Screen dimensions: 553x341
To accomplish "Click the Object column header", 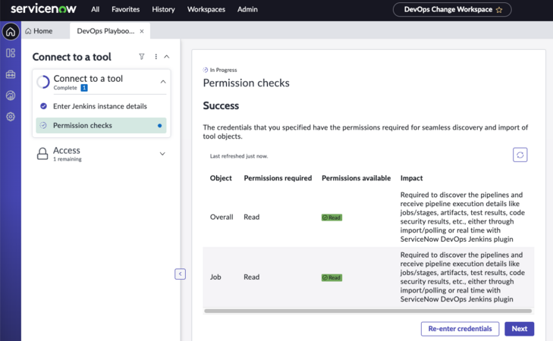I will [221, 178].
